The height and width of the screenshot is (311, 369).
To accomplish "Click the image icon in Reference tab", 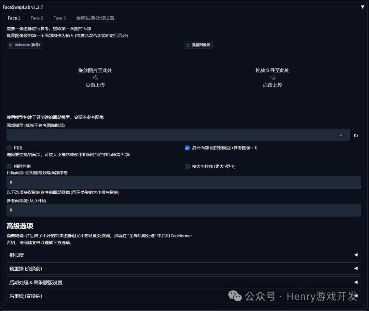I will (x=11, y=45).
